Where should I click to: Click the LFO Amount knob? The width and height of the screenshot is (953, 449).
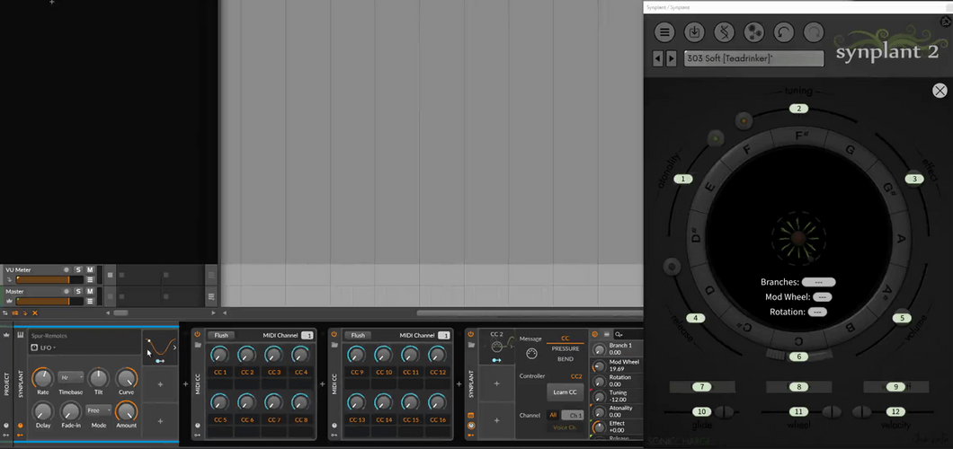coord(126,410)
